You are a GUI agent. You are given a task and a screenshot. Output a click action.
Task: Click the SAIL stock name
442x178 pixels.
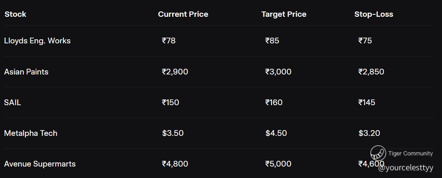point(12,103)
